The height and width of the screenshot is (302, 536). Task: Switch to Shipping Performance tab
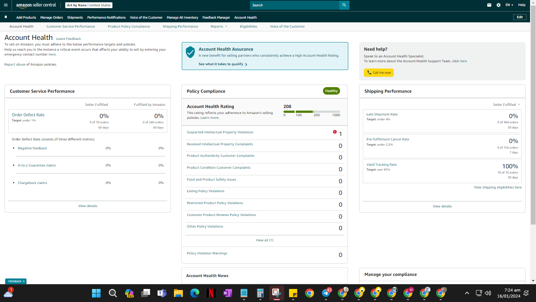point(180,26)
